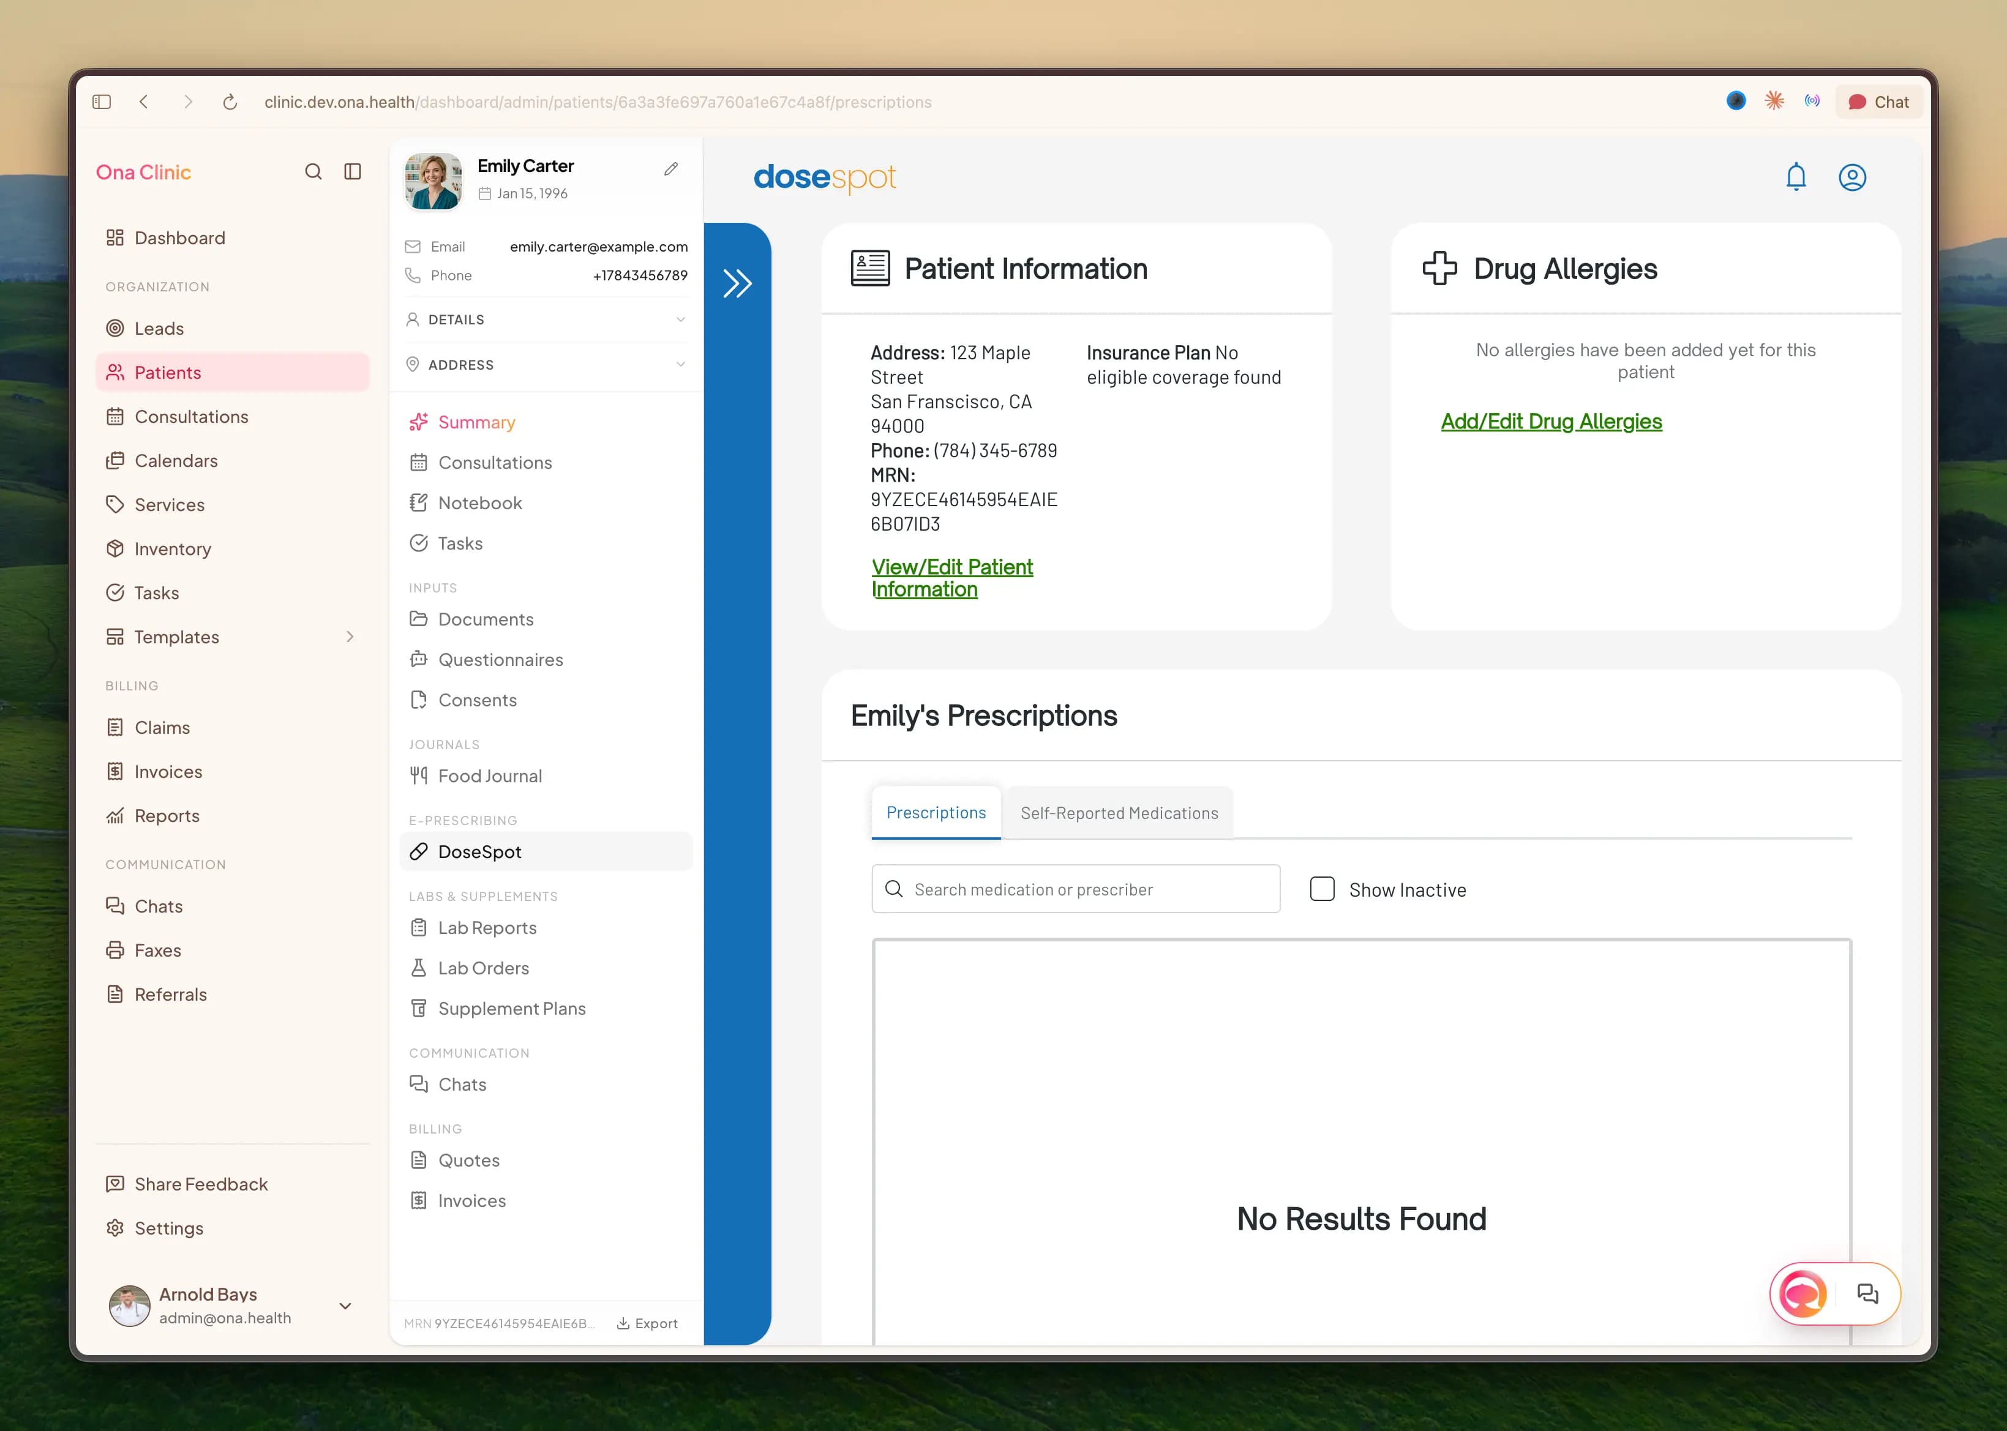Open patient Consultations in the patient menu

pos(546,463)
